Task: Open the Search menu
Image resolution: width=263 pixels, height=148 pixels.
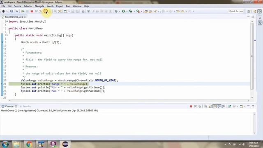Action: pyautogui.click(x=50, y=6)
